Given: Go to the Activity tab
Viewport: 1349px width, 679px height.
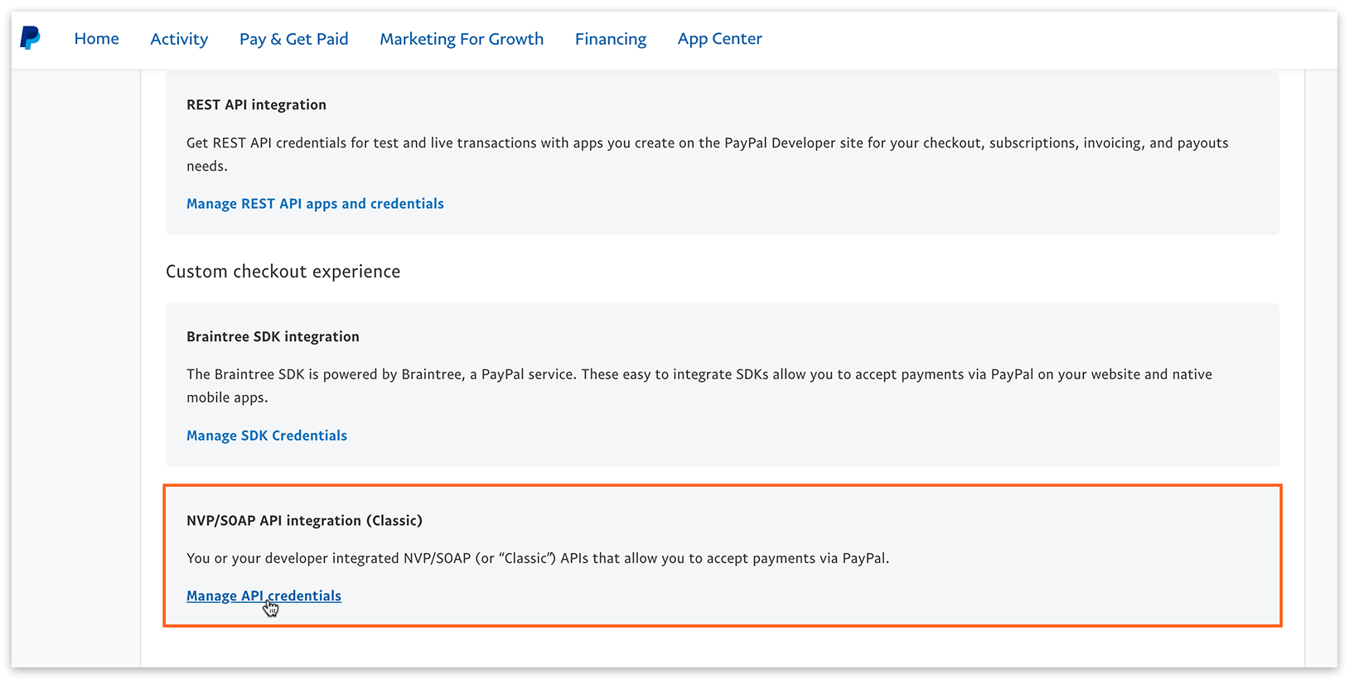Looking at the screenshot, I should pyautogui.click(x=179, y=39).
